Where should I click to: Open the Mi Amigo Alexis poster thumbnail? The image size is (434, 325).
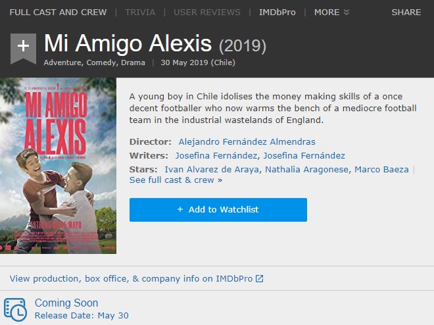pyautogui.click(x=59, y=166)
